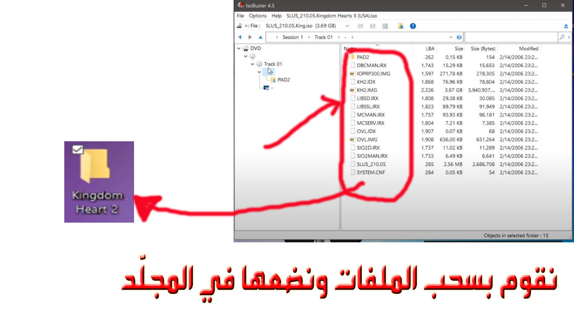Click the navigate up arrow

[x=261, y=37]
